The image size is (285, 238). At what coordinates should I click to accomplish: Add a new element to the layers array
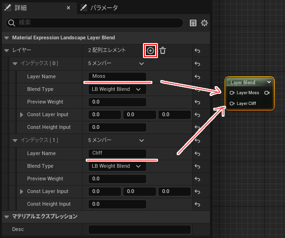[150, 51]
